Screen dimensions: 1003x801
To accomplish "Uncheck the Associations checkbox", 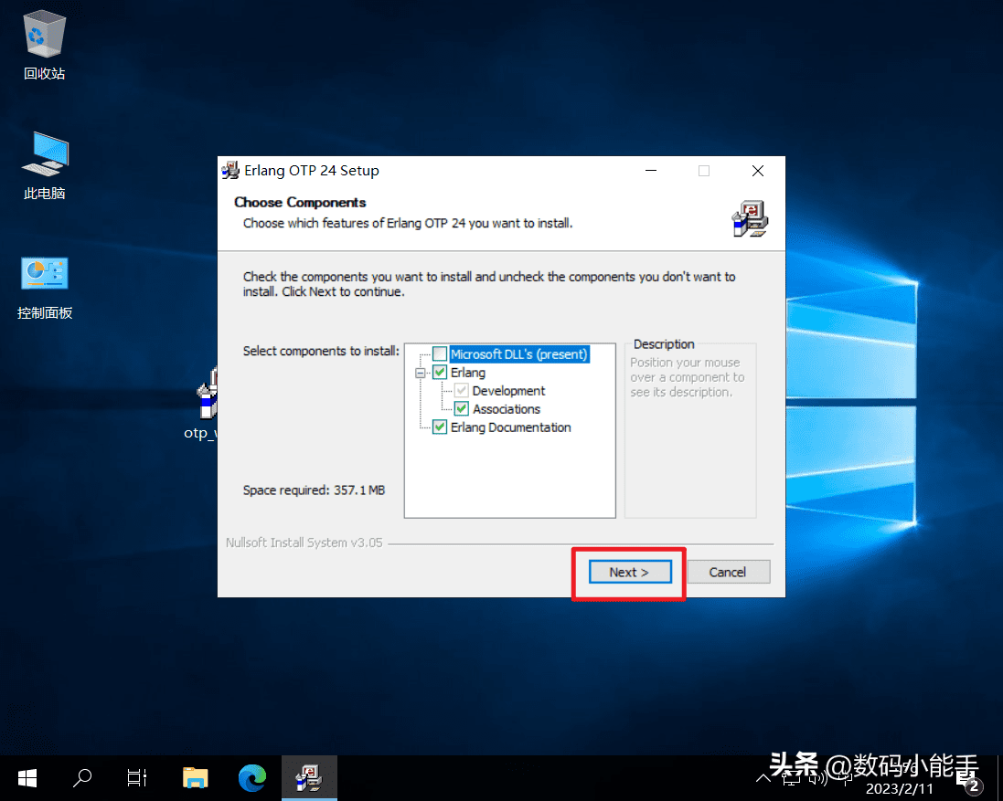I will (x=462, y=409).
